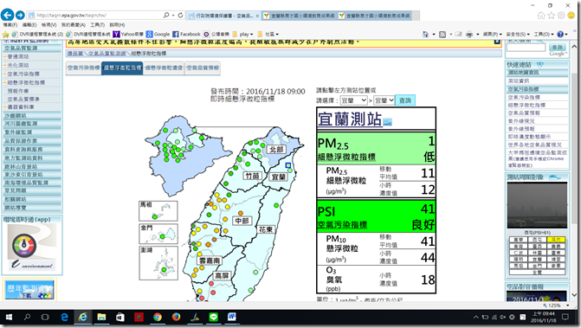Click the browser back arrow button
This screenshot has width=581, height=328.
tap(8, 16)
